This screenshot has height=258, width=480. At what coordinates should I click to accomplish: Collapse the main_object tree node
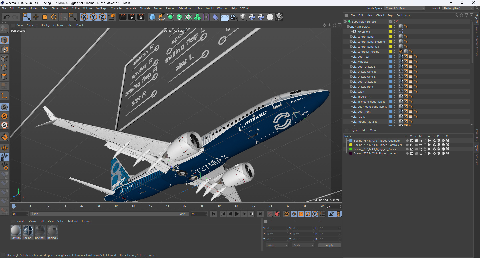348,27
